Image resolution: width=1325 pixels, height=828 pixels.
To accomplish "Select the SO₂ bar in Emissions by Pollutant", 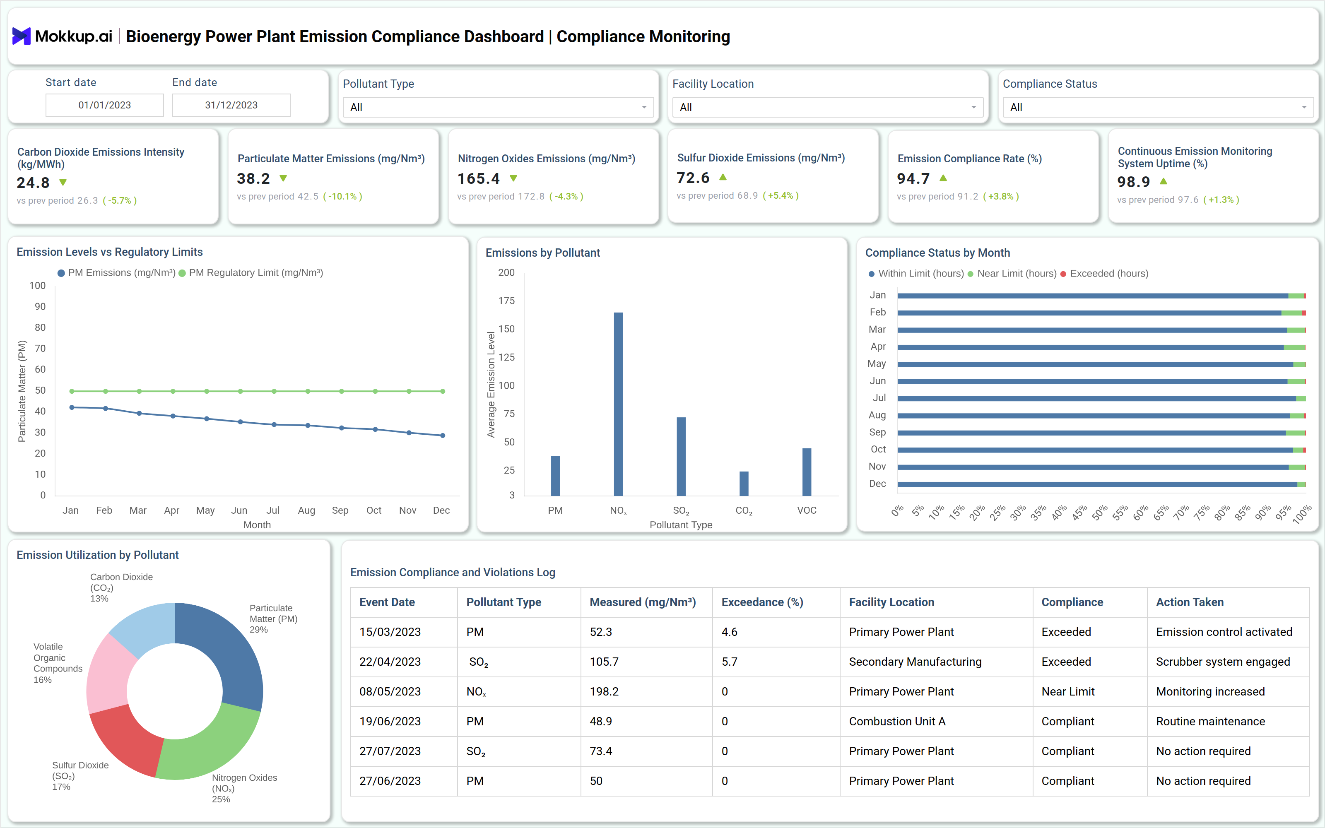I will tap(681, 457).
